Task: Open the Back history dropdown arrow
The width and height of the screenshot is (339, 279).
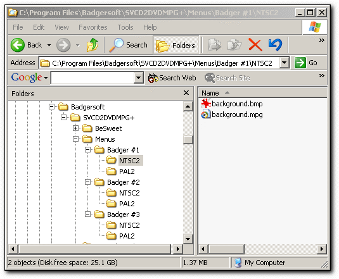Action: pos(49,45)
